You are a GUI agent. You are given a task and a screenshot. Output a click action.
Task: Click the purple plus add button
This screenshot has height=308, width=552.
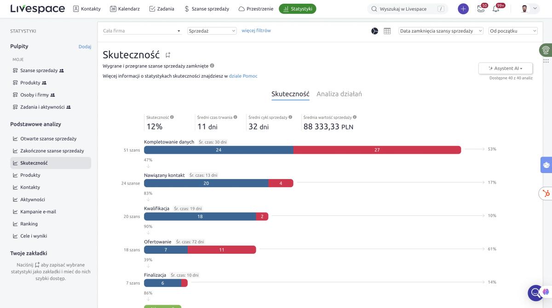tap(463, 9)
